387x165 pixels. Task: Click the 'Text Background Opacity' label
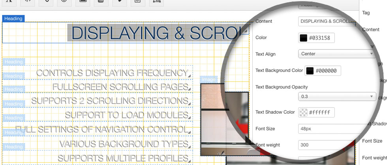click(282, 87)
